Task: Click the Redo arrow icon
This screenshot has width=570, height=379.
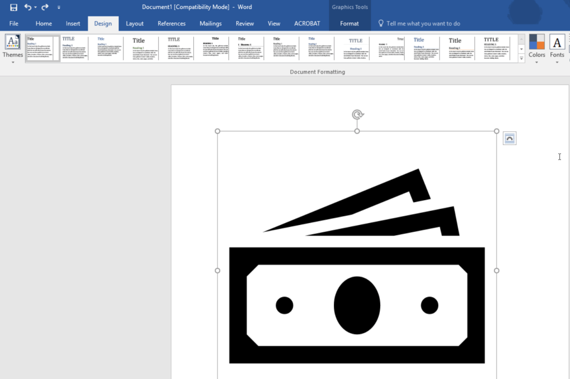Action: tap(45, 7)
